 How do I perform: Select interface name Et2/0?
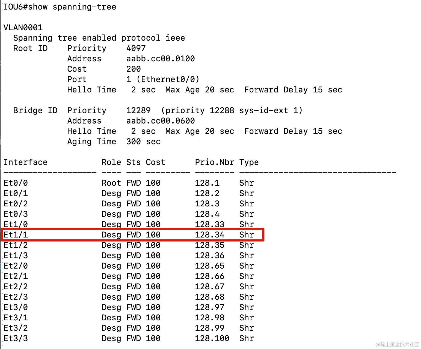[16, 266]
